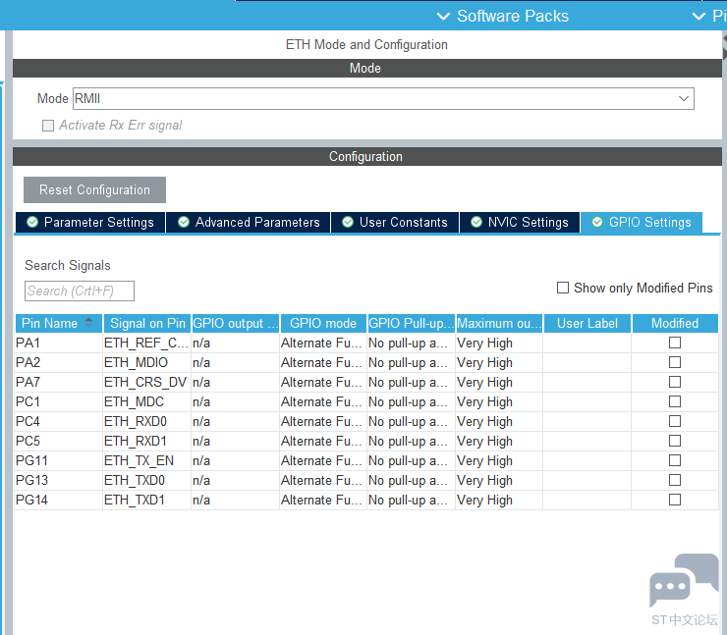Screen dimensions: 727x635
Task: Click green check icon on User Constants tab
Action: pos(348,222)
